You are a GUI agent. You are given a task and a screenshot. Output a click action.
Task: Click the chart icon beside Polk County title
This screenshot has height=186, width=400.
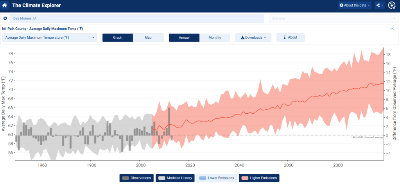[4, 29]
